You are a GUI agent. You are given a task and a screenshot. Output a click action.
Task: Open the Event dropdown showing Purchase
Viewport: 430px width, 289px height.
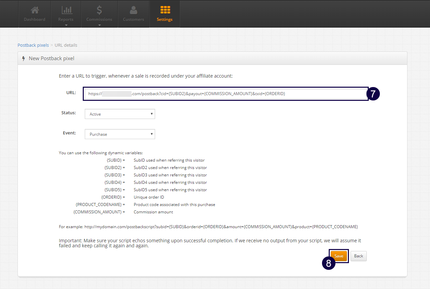[x=120, y=134]
